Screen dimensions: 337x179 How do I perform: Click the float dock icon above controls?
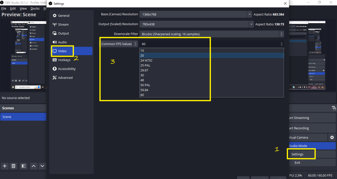click(334, 108)
